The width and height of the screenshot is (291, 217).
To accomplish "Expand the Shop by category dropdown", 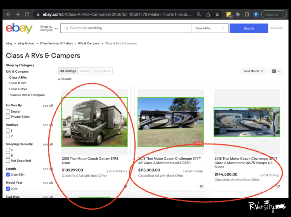I will coord(49,28).
